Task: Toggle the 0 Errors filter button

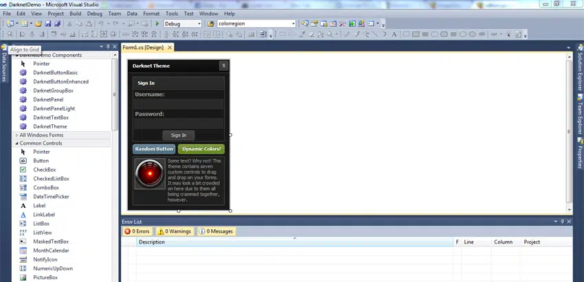Action: 138,232
